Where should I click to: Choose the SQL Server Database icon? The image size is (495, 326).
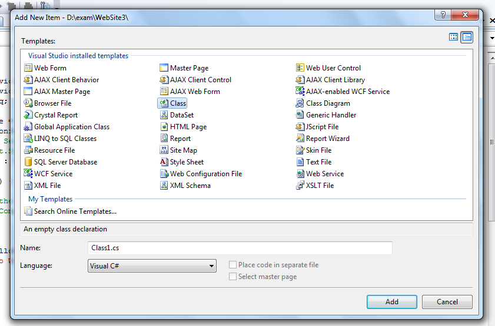(28, 162)
